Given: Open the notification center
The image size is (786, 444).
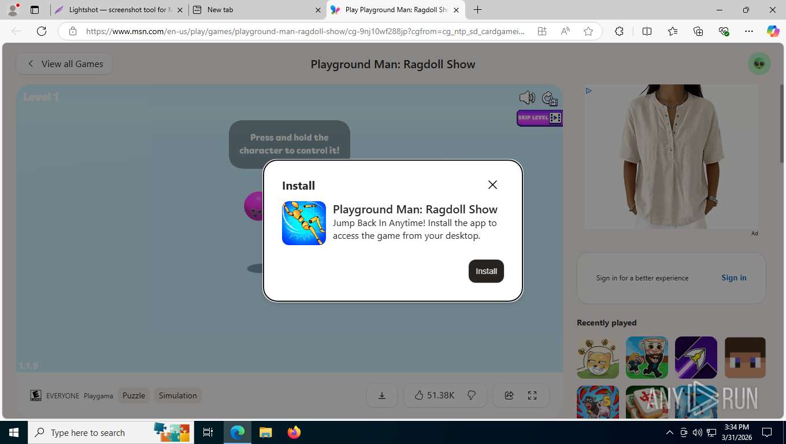Looking at the screenshot, I should pyautogui.click(x=767, y=432).
